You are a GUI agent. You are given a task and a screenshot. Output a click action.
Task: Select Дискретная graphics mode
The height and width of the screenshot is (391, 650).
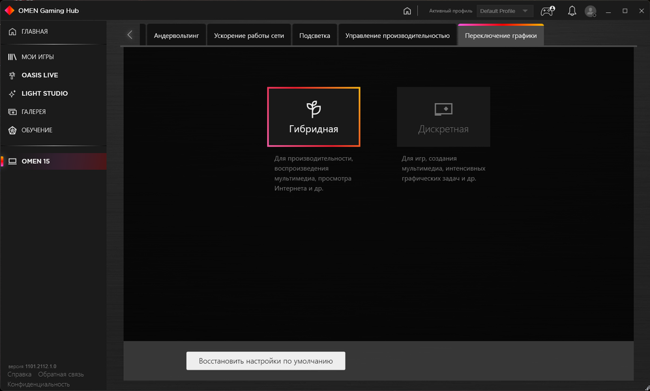[x=443, y=117]
